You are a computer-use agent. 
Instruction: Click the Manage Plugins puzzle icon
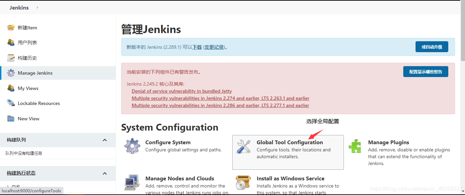click(x=355, y=146)
